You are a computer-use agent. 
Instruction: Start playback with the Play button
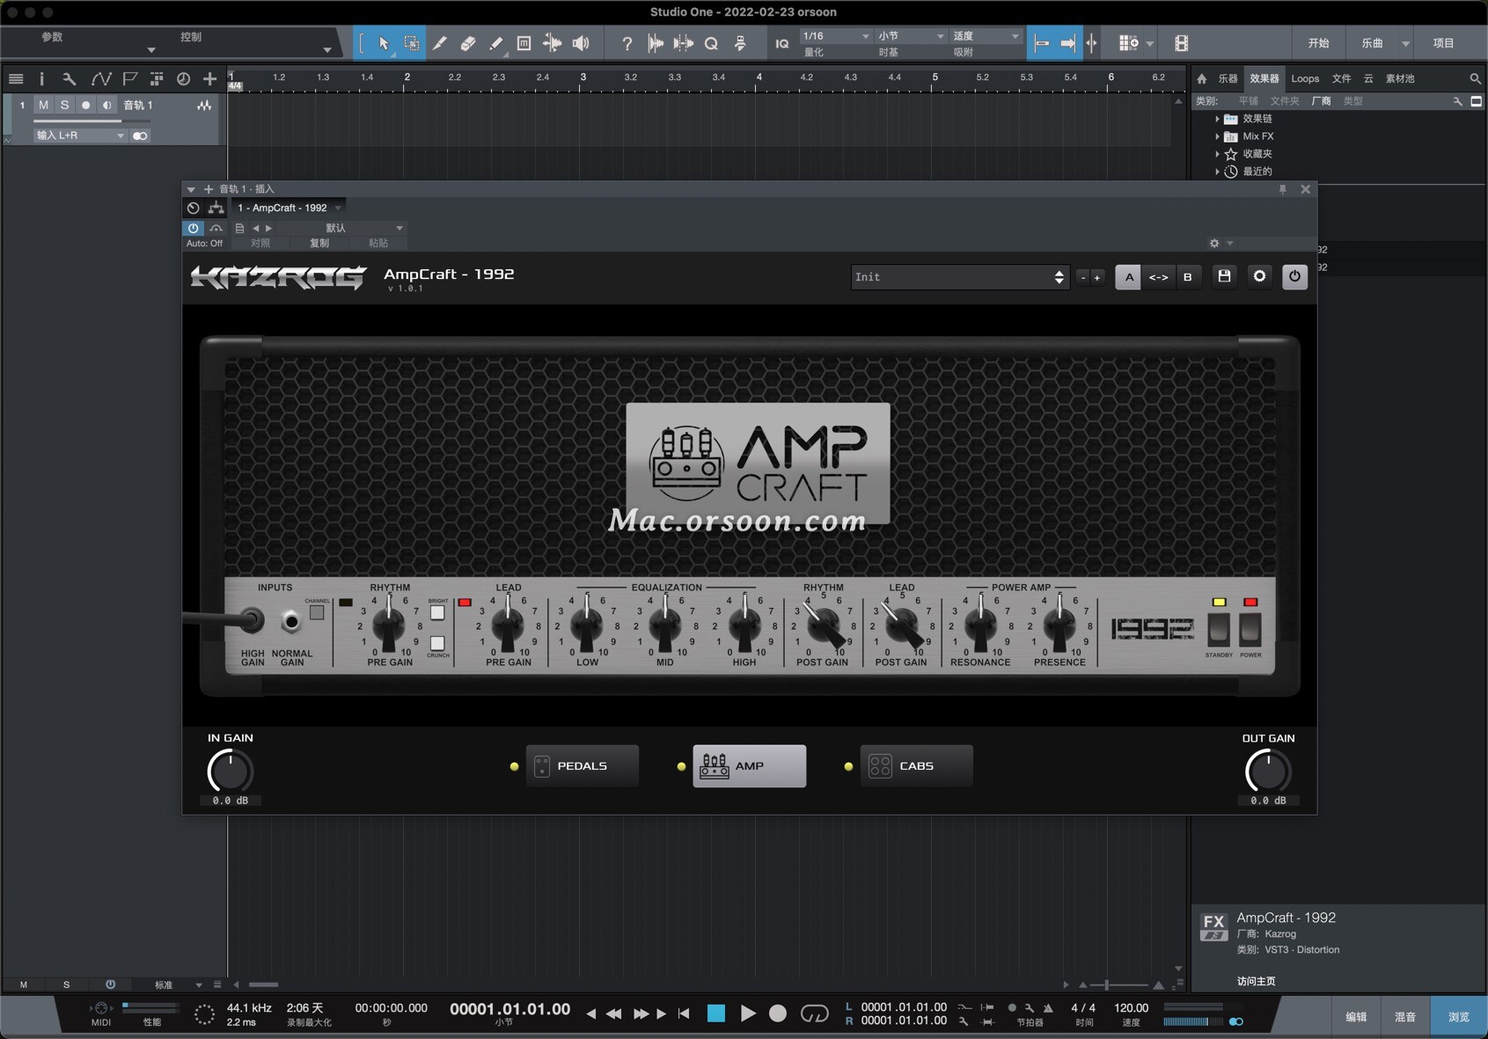pyautogui.click(x=748, y=1013)
